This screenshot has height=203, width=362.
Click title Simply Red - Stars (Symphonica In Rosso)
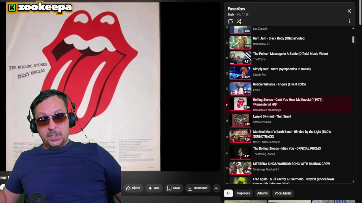[x=282, y=69]
